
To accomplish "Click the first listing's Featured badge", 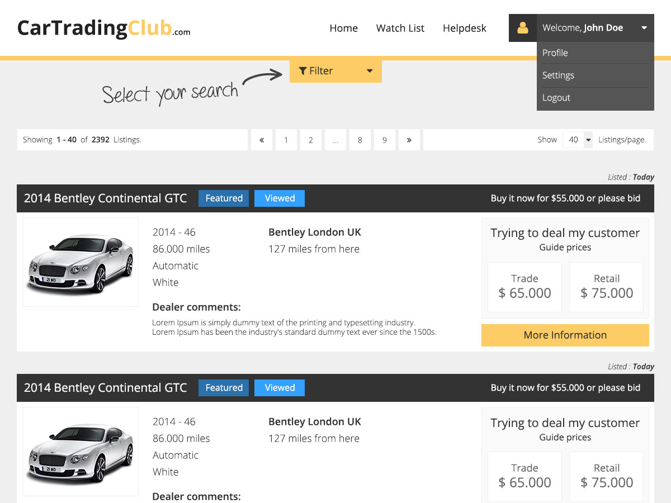I will click(x=224, y=198).
